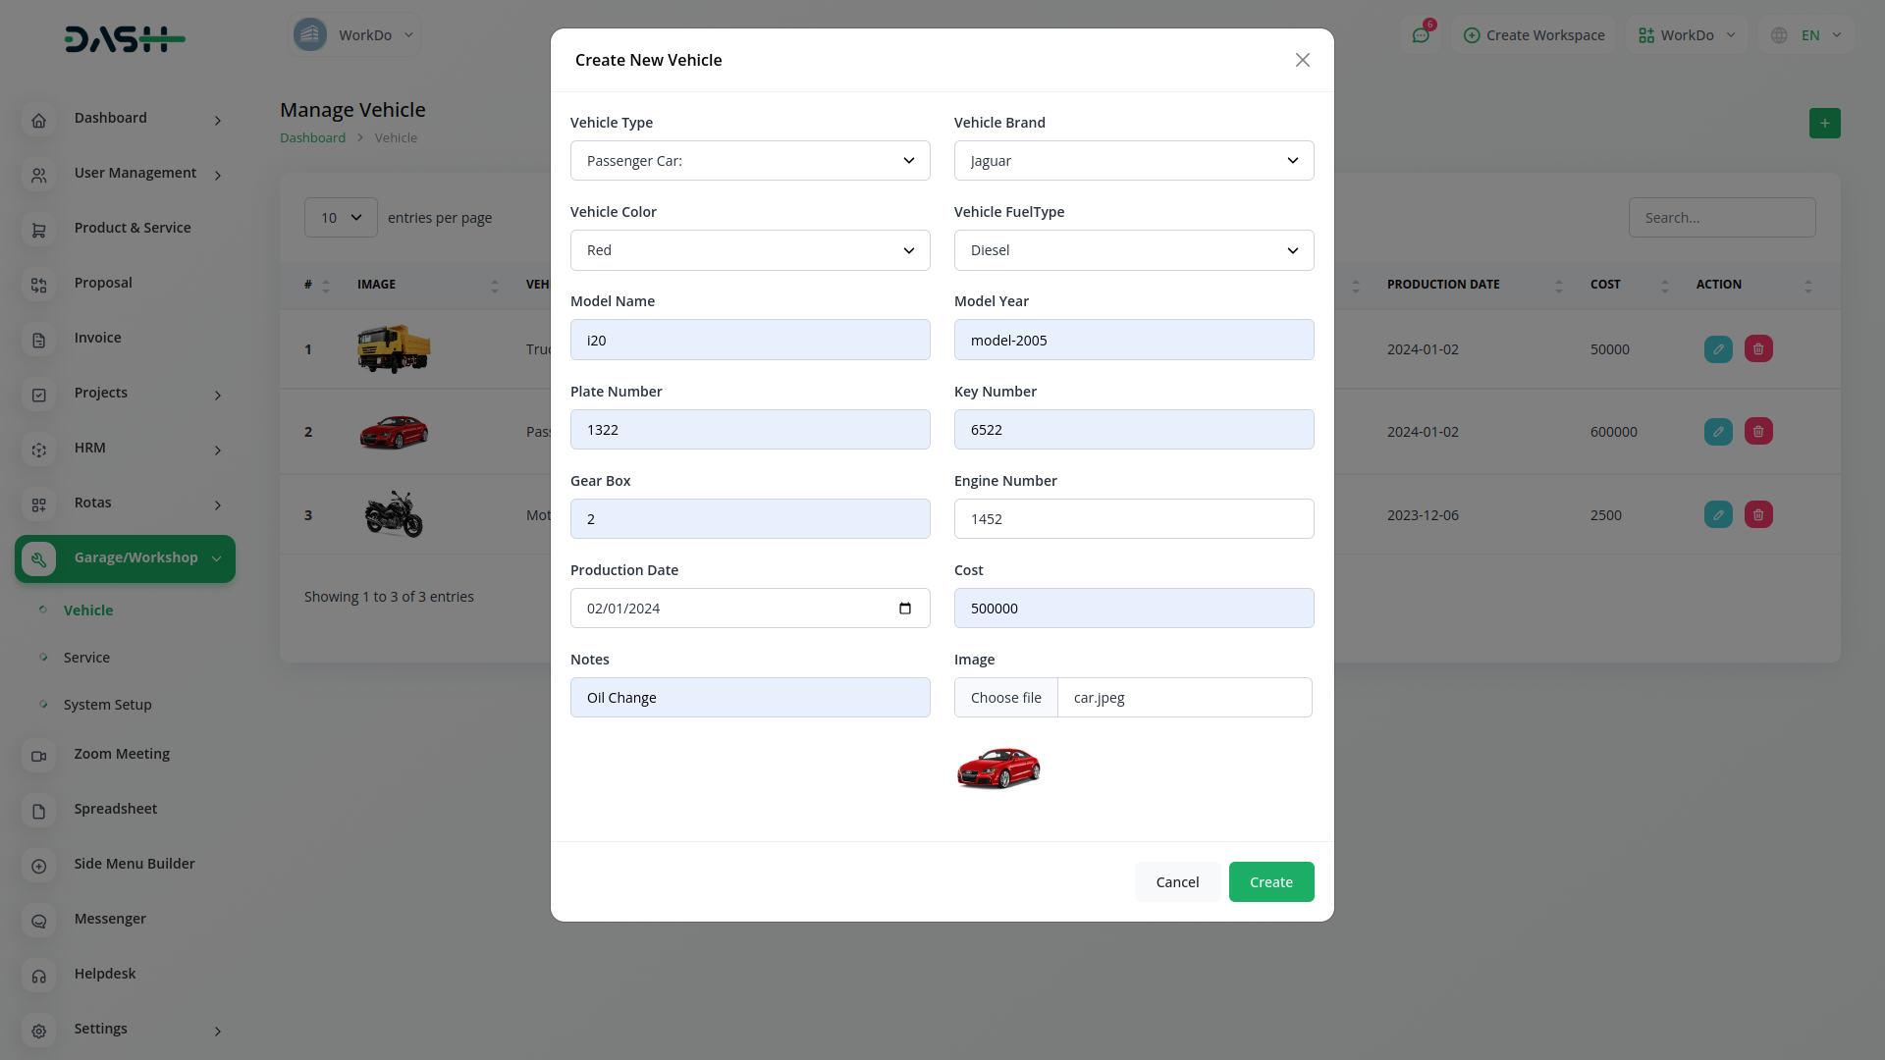Viewport: 1885px width, 1060px height.
Task: Open the Vehicle Type dropdown
Action: [x=750, y=161]
